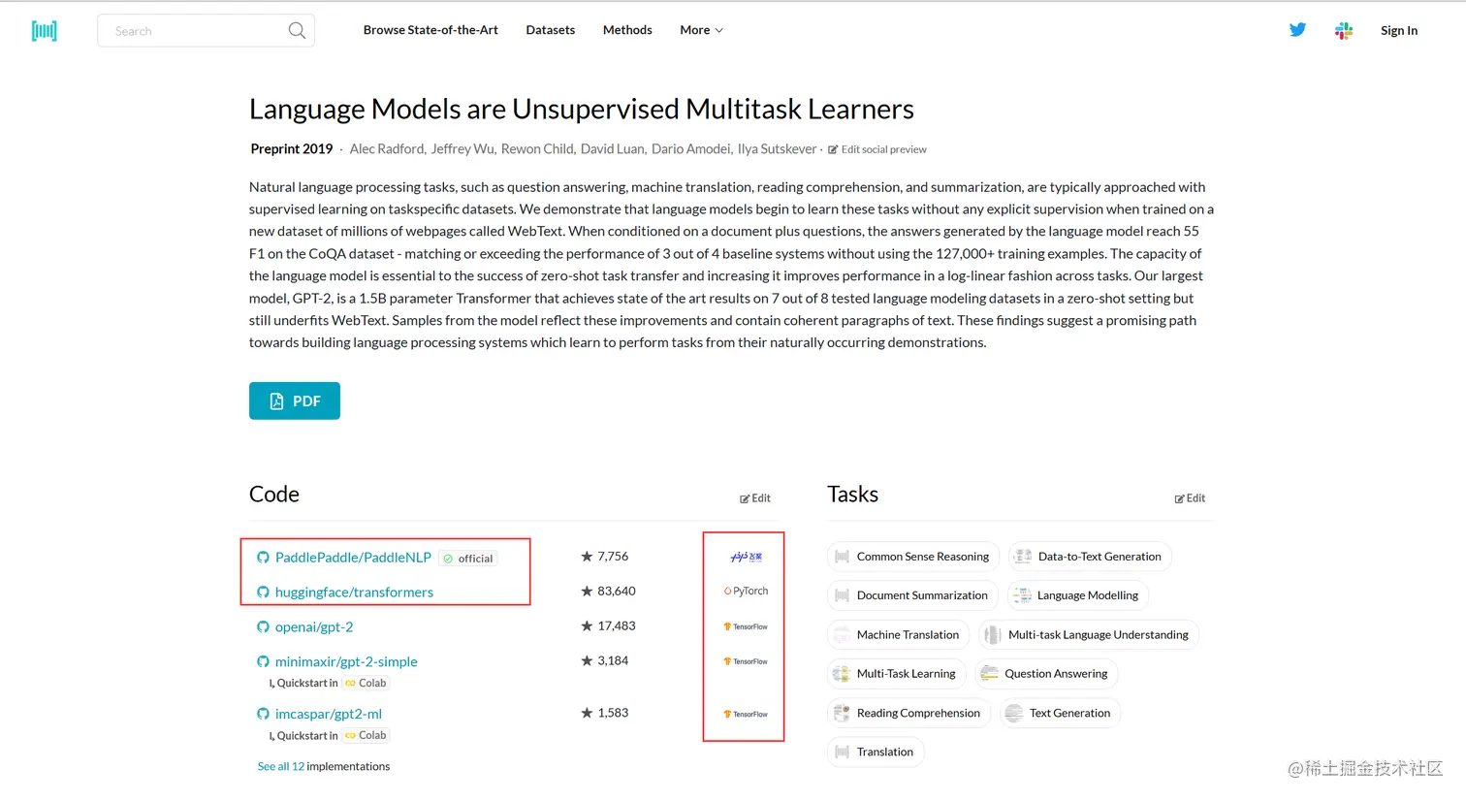Open Browse State-of-the-Art menu item
This screenshot has height=801, width=1466.
(x=430, y=30)
